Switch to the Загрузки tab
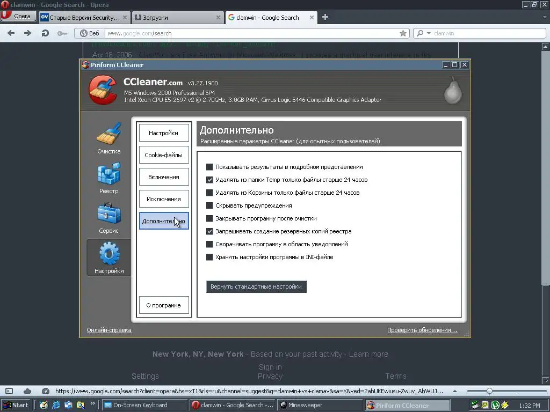The height and width of the screenshot is (412, 550). 178,18
